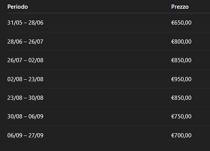The image size is (210, 151).
Task: Click the row starting on 30/08
Action: 104,117
